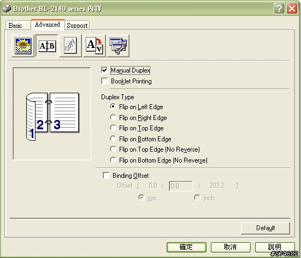Click the Default button

click(265, 228)
